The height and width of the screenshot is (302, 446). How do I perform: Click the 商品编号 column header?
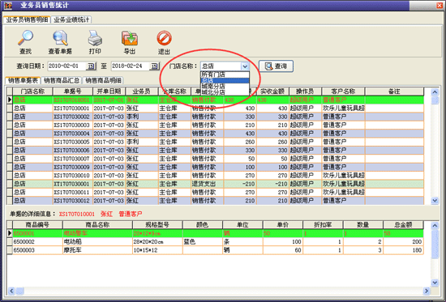tap(37, 225)
